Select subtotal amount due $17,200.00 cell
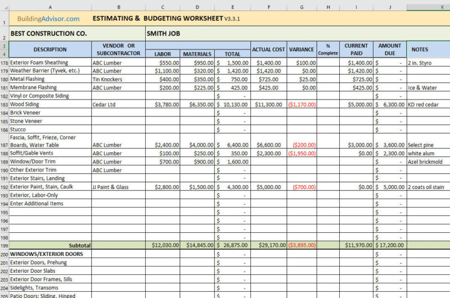450x298 pixels. 390,245
